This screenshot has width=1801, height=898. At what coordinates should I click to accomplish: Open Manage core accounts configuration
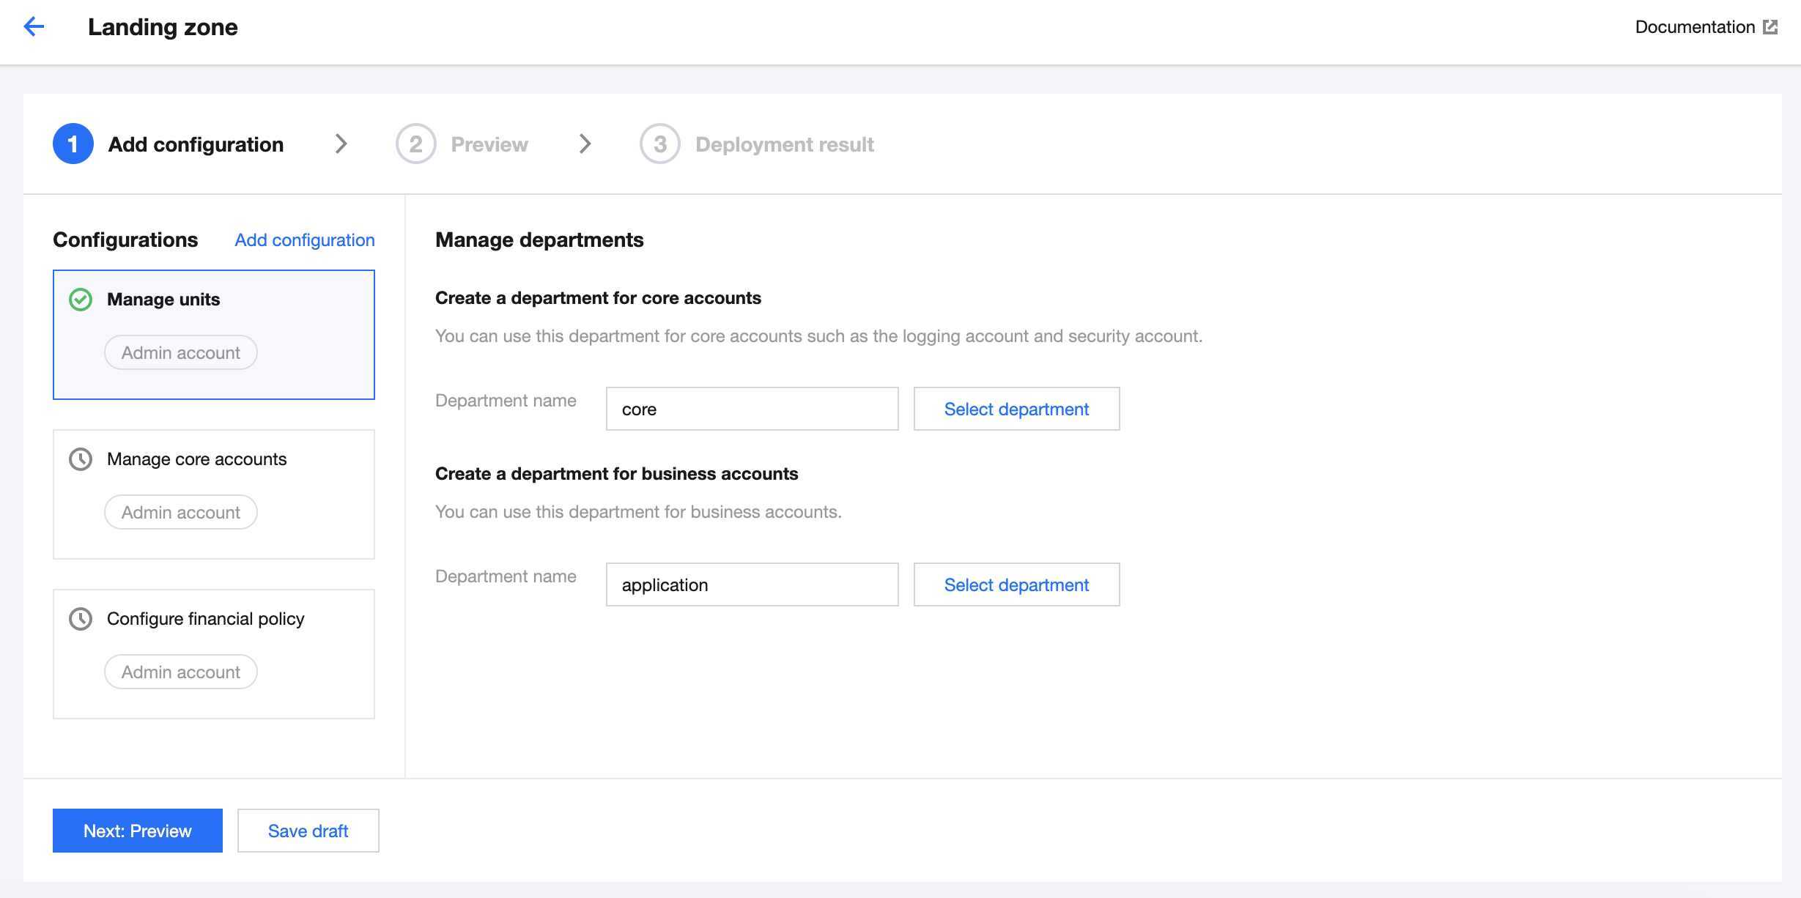click(214, 494)
